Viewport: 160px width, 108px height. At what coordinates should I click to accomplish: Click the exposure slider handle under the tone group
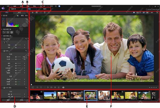[16, 57]
